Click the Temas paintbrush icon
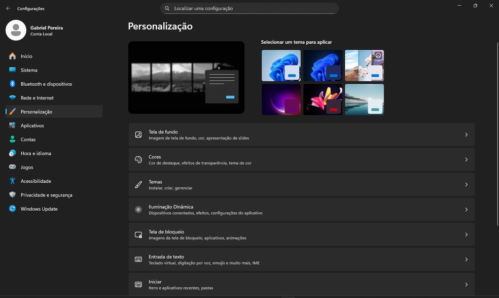Viewport: 499px width, 298px height. click(138, 184)
